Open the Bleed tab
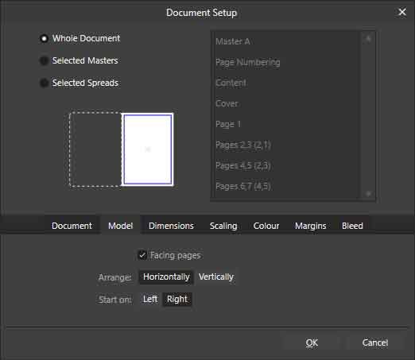Viewport: 415px width, 360px height. click(352, 226)
